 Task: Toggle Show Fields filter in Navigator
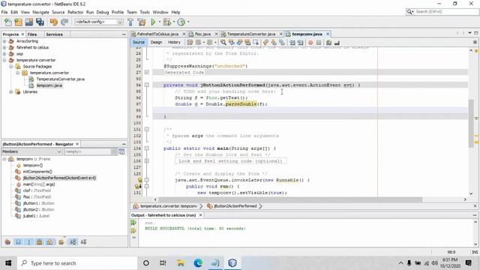(x=18, y=242)
